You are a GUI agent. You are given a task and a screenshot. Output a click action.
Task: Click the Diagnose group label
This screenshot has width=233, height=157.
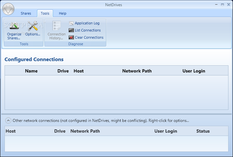tap(76, 44)
